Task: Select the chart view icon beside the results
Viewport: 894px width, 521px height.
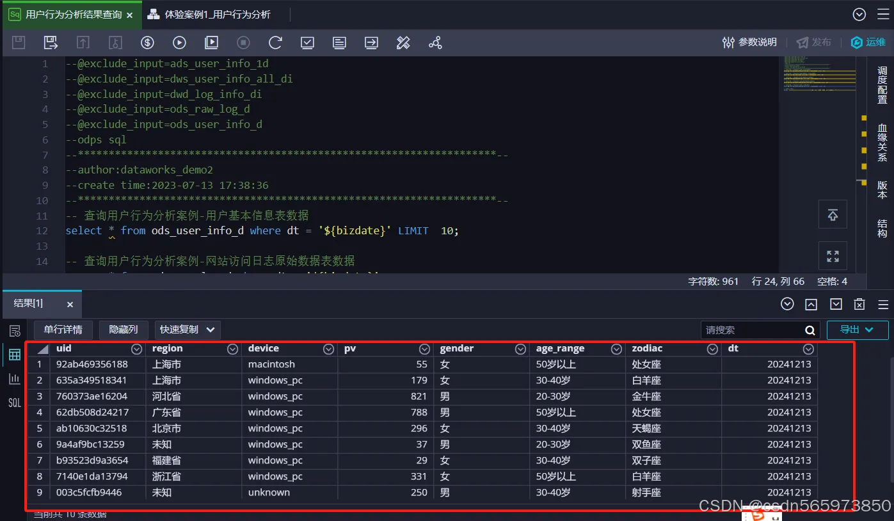Action: [13, 378]
